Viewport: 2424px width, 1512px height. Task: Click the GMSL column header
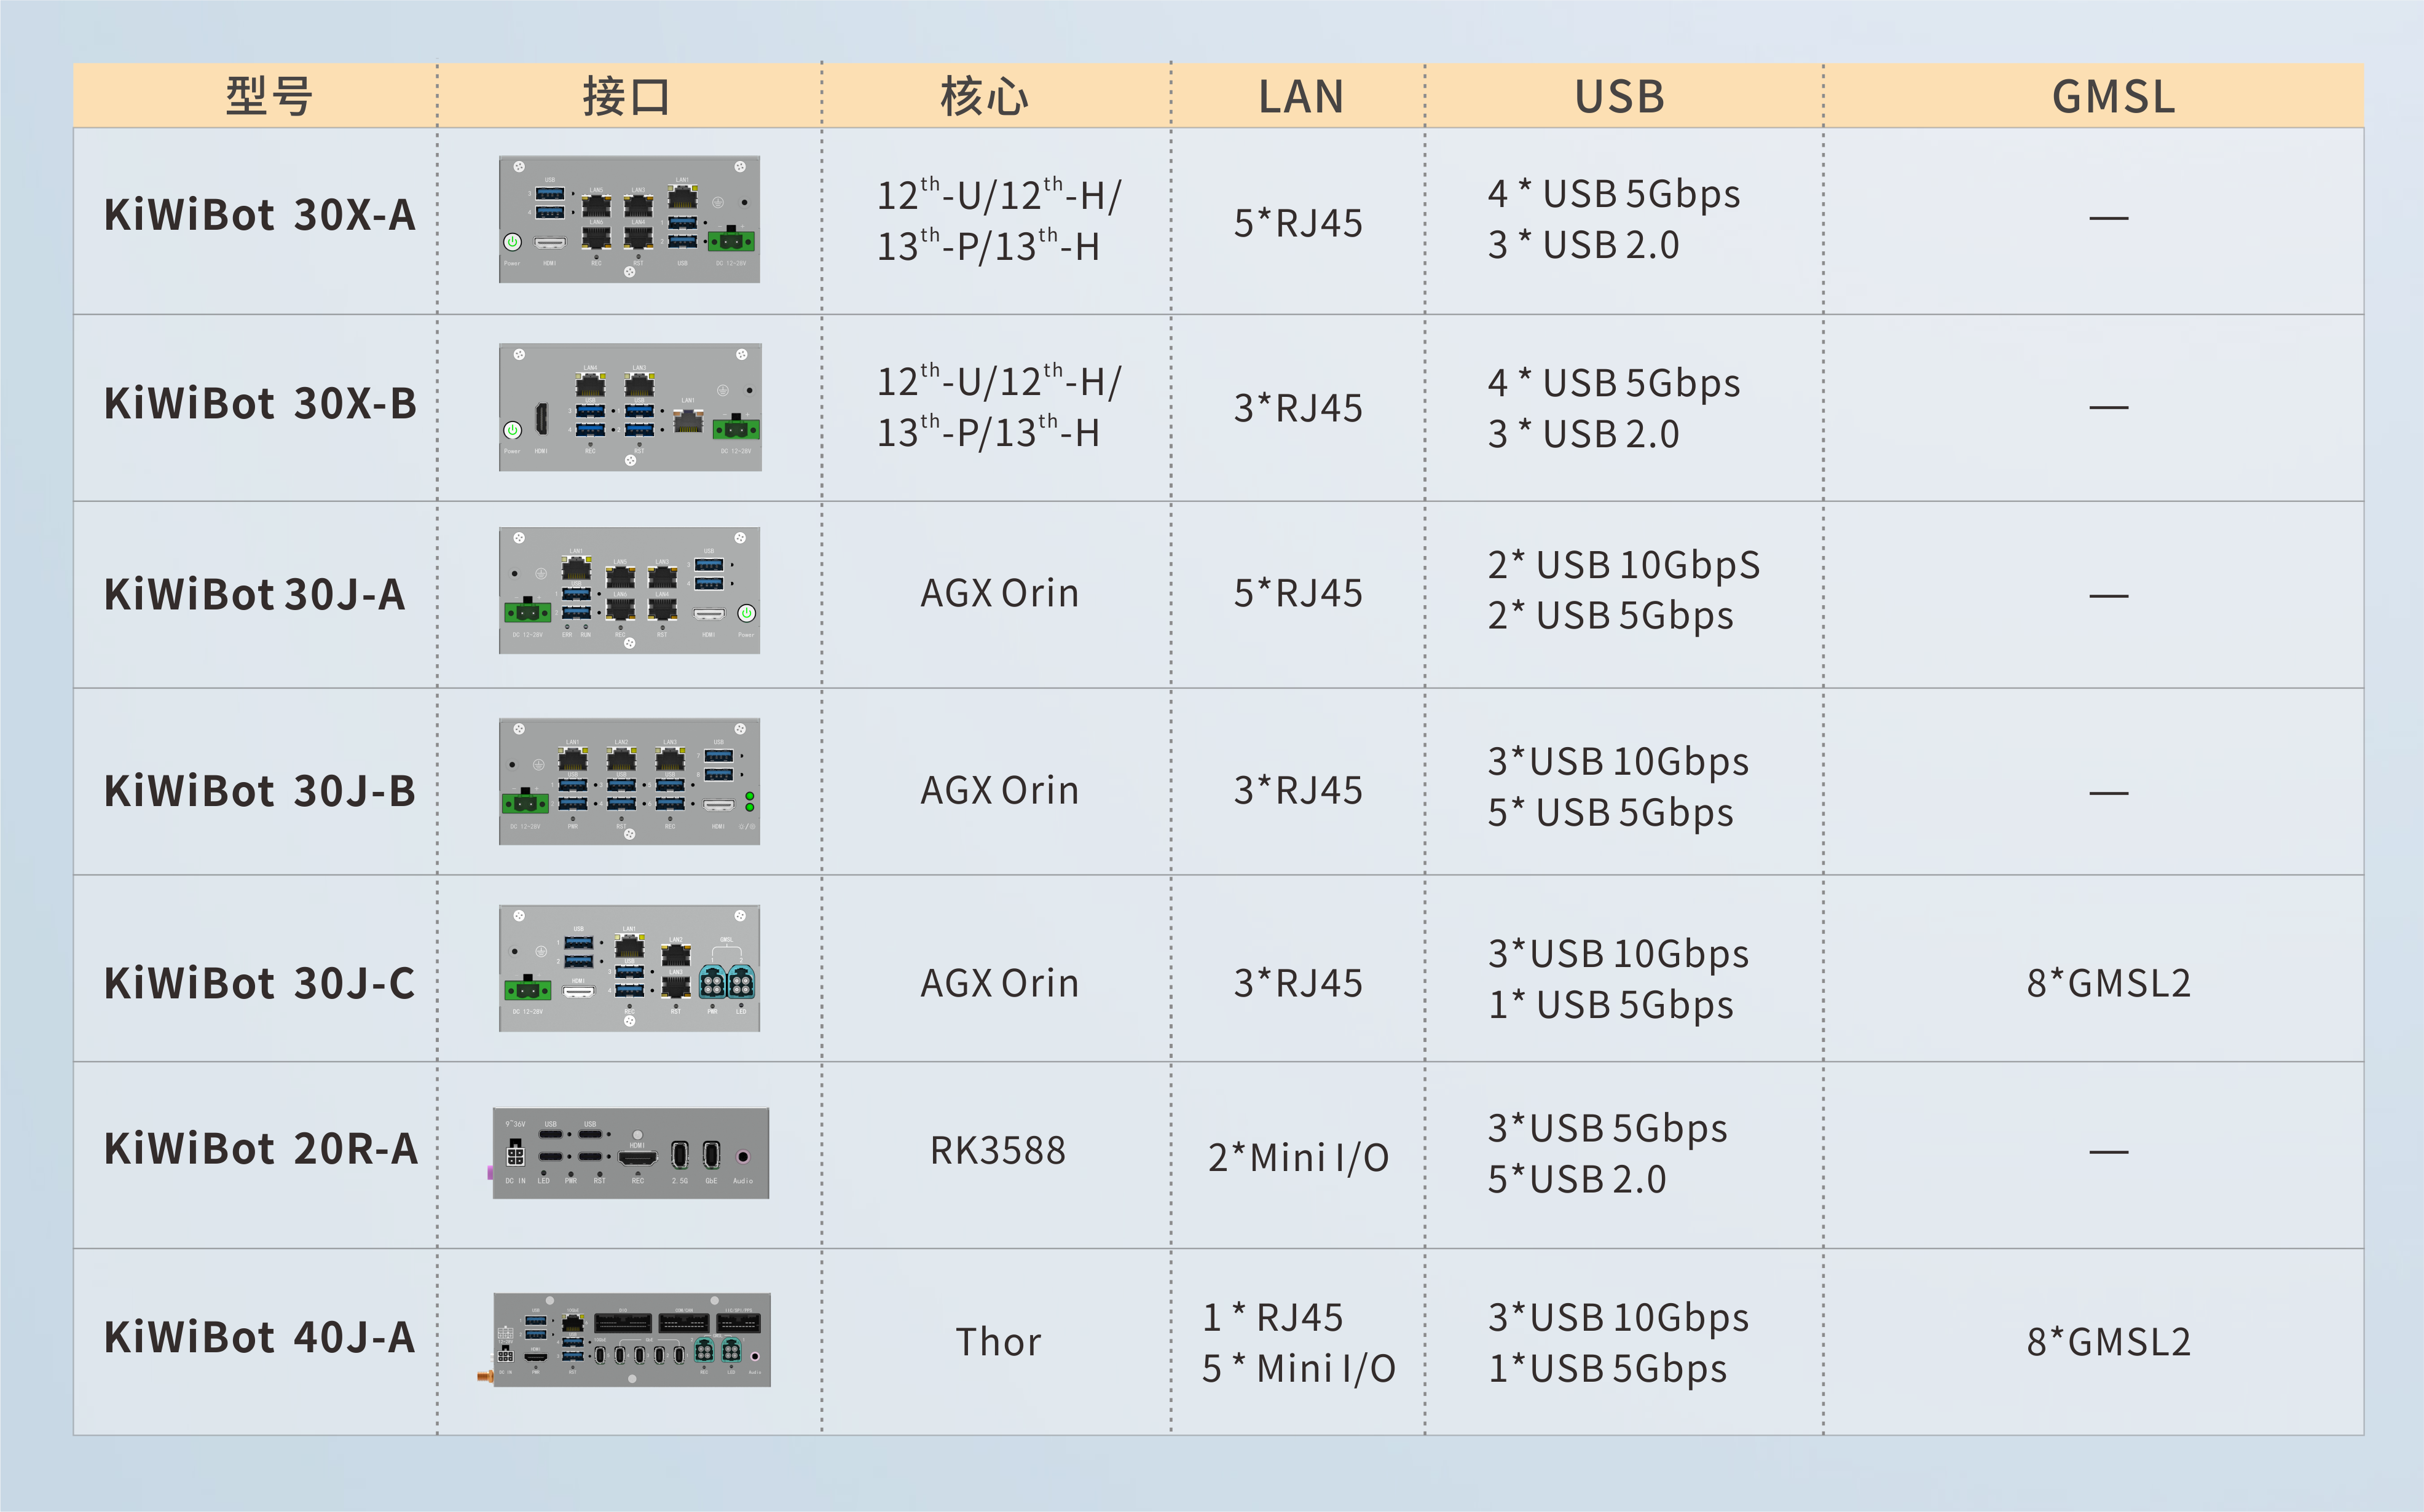[x=2113, y=97]
